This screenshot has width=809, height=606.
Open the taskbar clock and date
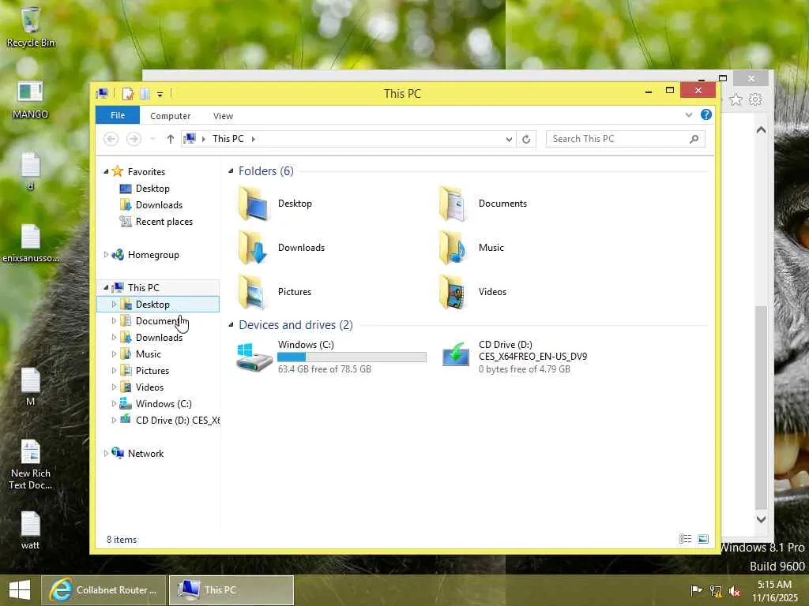point(774,590)
